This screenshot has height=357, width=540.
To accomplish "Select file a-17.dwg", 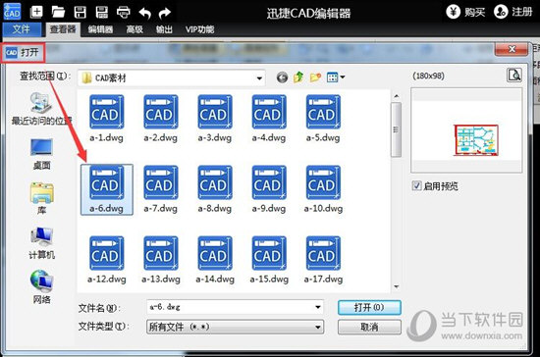I will tap(323, 260).
